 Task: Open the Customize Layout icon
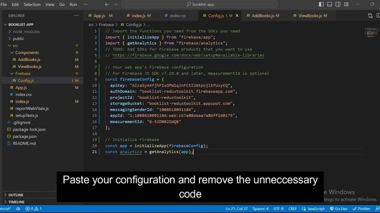click(x=346, y=4)
